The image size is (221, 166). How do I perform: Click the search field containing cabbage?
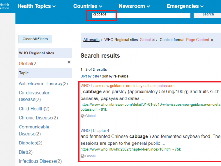point(141,15)
